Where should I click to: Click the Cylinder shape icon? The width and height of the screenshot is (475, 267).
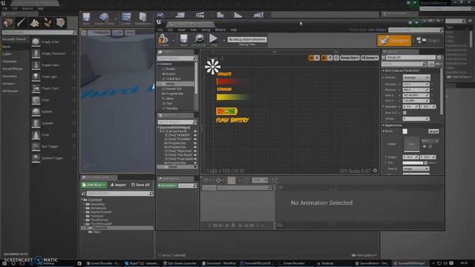tap(36, 123)
